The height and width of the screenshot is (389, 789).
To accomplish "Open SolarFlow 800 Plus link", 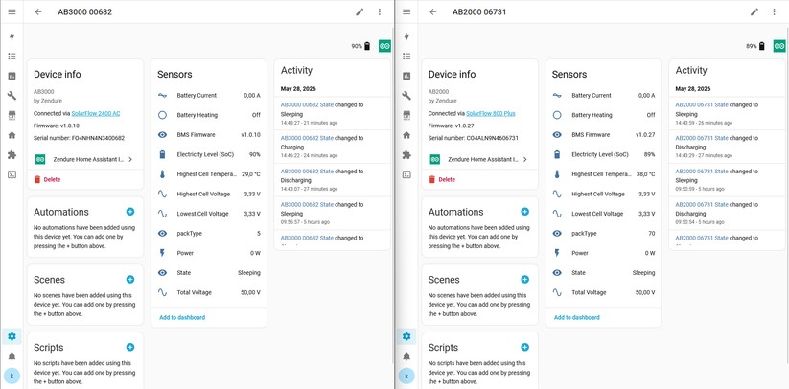I will click(491, 114).
